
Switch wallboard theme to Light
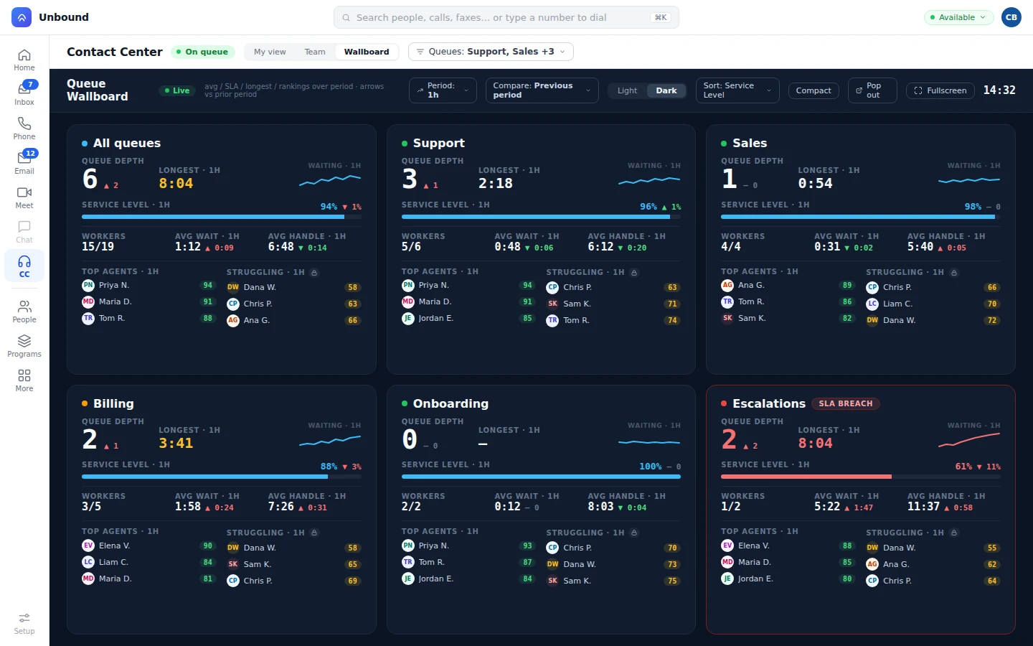tap(627, 90)
